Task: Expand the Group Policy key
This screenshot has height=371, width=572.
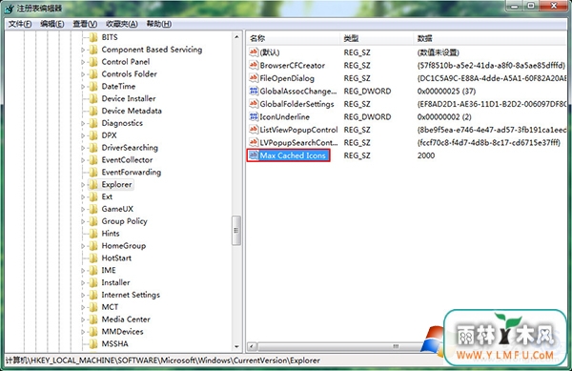Action: (x=83, y=221)
